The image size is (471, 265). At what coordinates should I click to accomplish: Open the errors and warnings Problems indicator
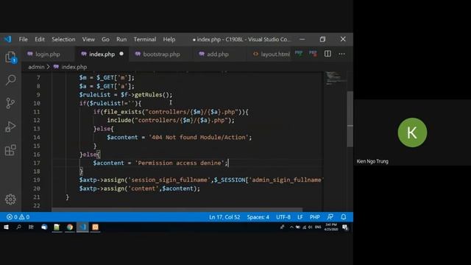18,217
